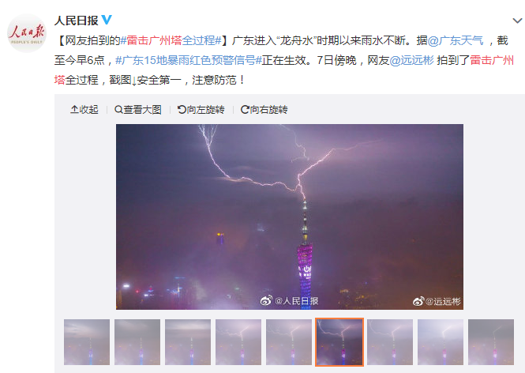Rotate the image right with 向右旋转
525x373 pixels.
(264, 110)
